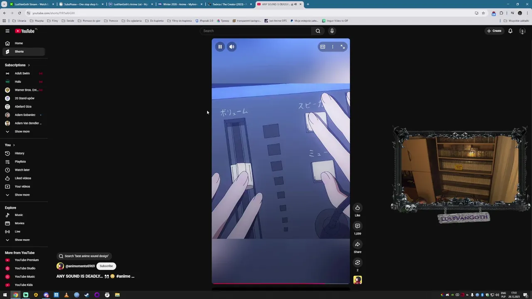The width and height of the screenshot is (532, 299).
Task: Start voice search with microphone icon
Action: (x=332, y=31)
